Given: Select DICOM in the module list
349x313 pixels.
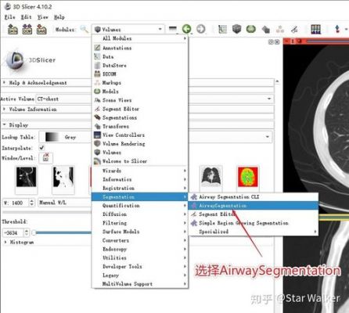Looking at the screenshot, I should tap(140, 74).
